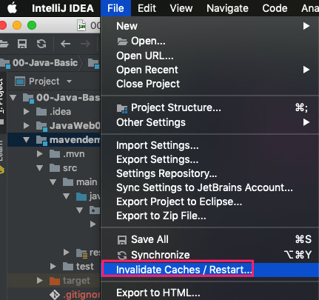Click the .gitignore file icon
This screenshot has height=300, width=319.
coord(55,295)
